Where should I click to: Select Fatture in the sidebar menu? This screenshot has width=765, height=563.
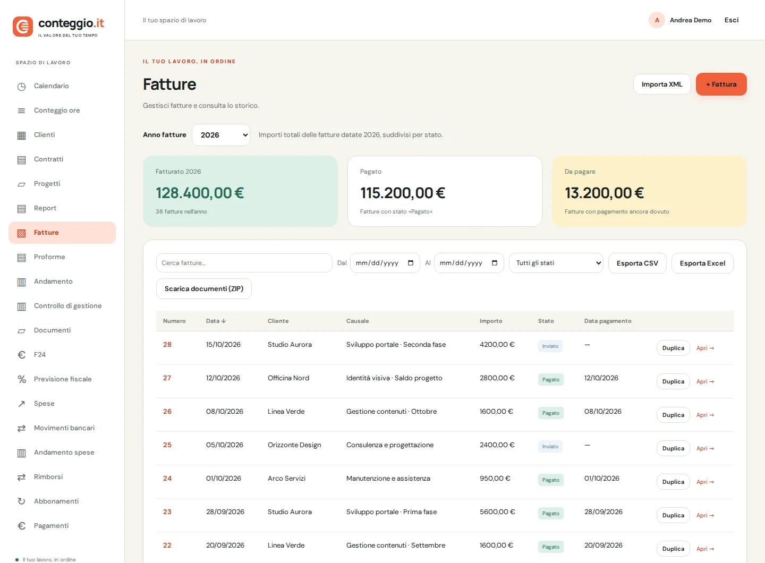[x=62, y=233]
